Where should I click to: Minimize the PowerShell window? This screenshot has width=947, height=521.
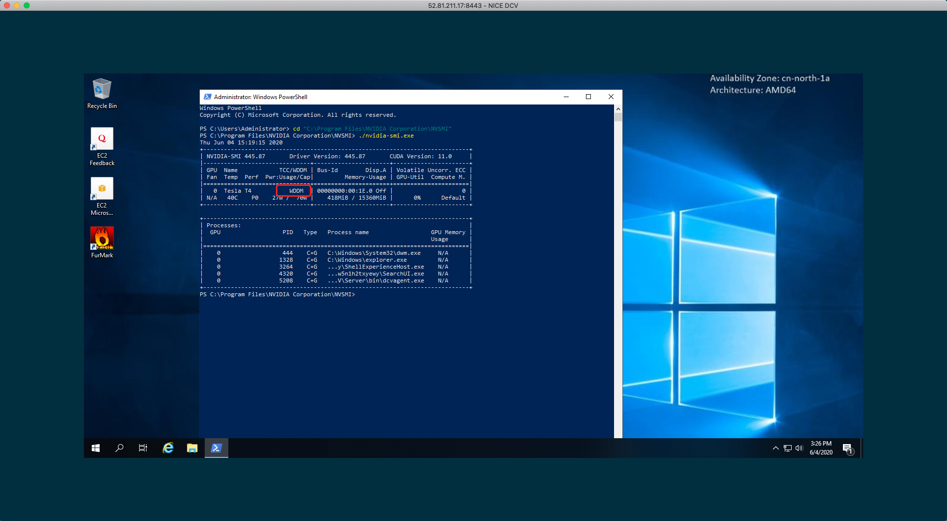[566, 97]
